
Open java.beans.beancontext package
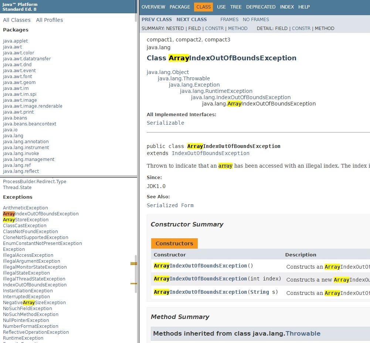(x=30, y=124)
